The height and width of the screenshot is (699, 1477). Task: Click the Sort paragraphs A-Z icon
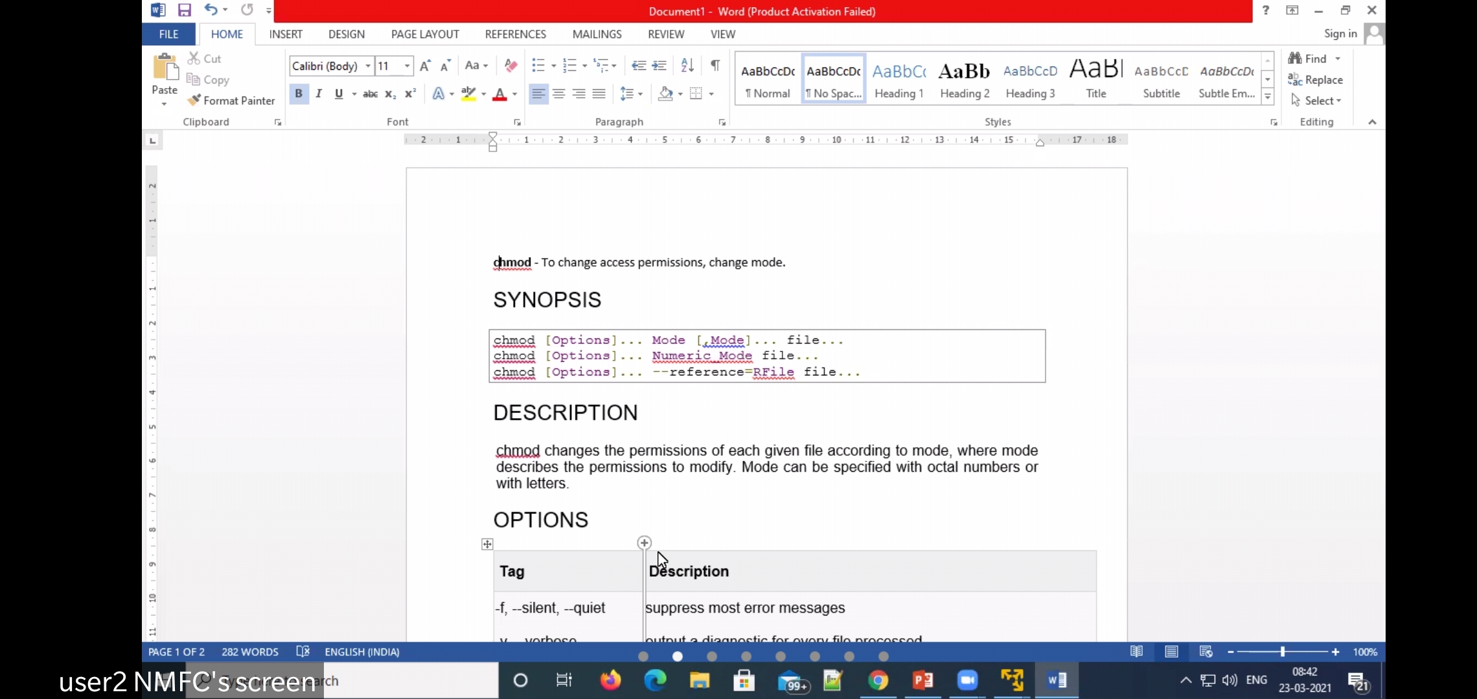687,65
